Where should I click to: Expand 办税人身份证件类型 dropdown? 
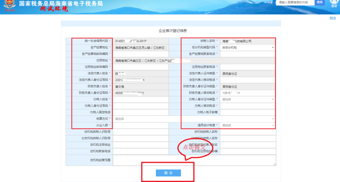248,99
